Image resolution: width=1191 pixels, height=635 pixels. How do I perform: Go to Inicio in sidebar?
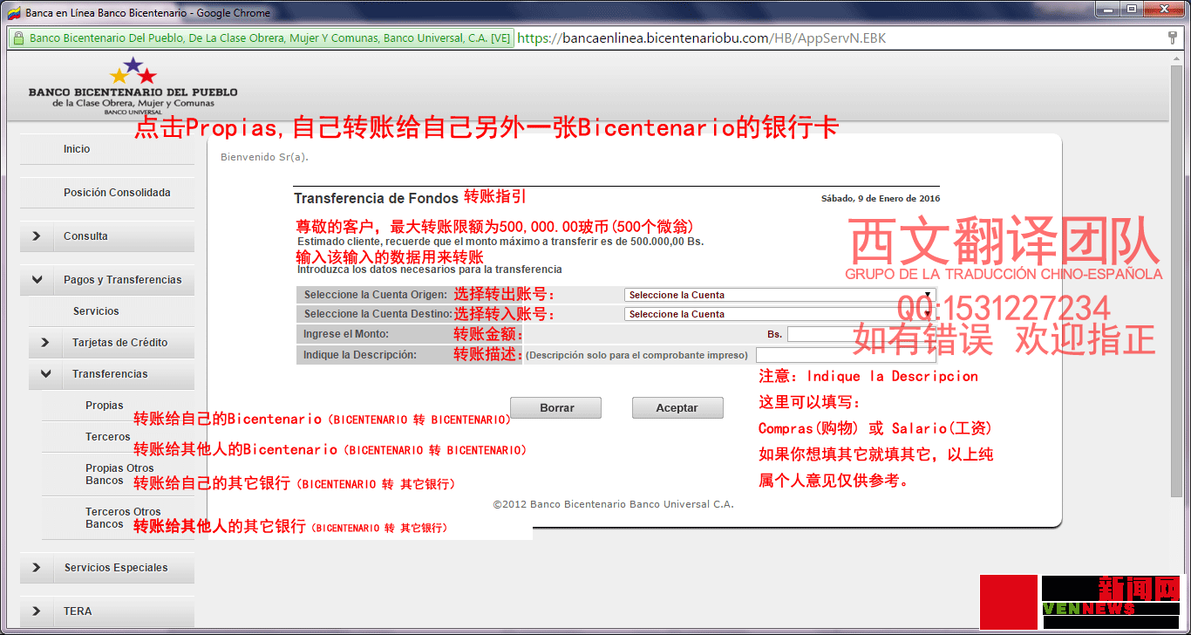(x=77, y=149)
